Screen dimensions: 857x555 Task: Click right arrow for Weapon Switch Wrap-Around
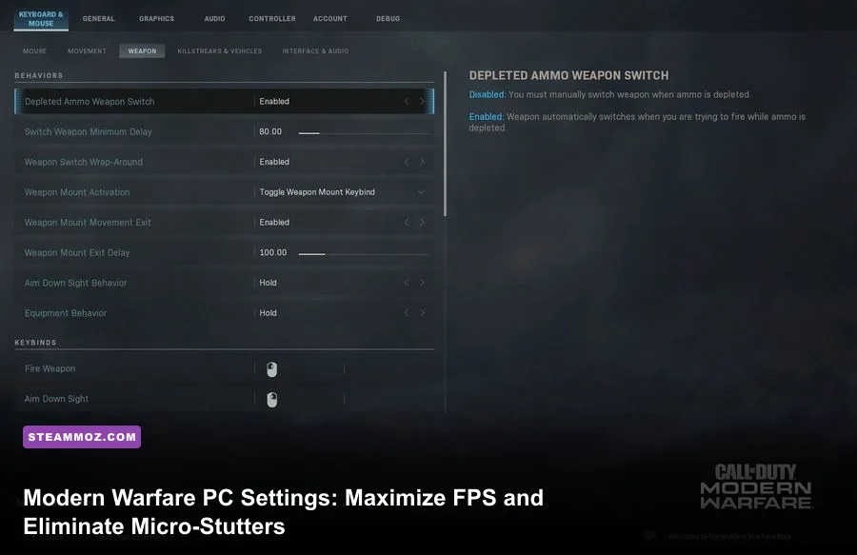tap(422, 162)
